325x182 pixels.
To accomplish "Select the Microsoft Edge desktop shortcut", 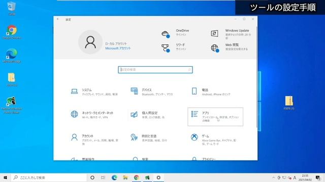I will 12,56.
